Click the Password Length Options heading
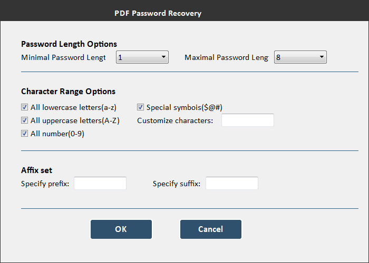 click(x=69, y=44)
